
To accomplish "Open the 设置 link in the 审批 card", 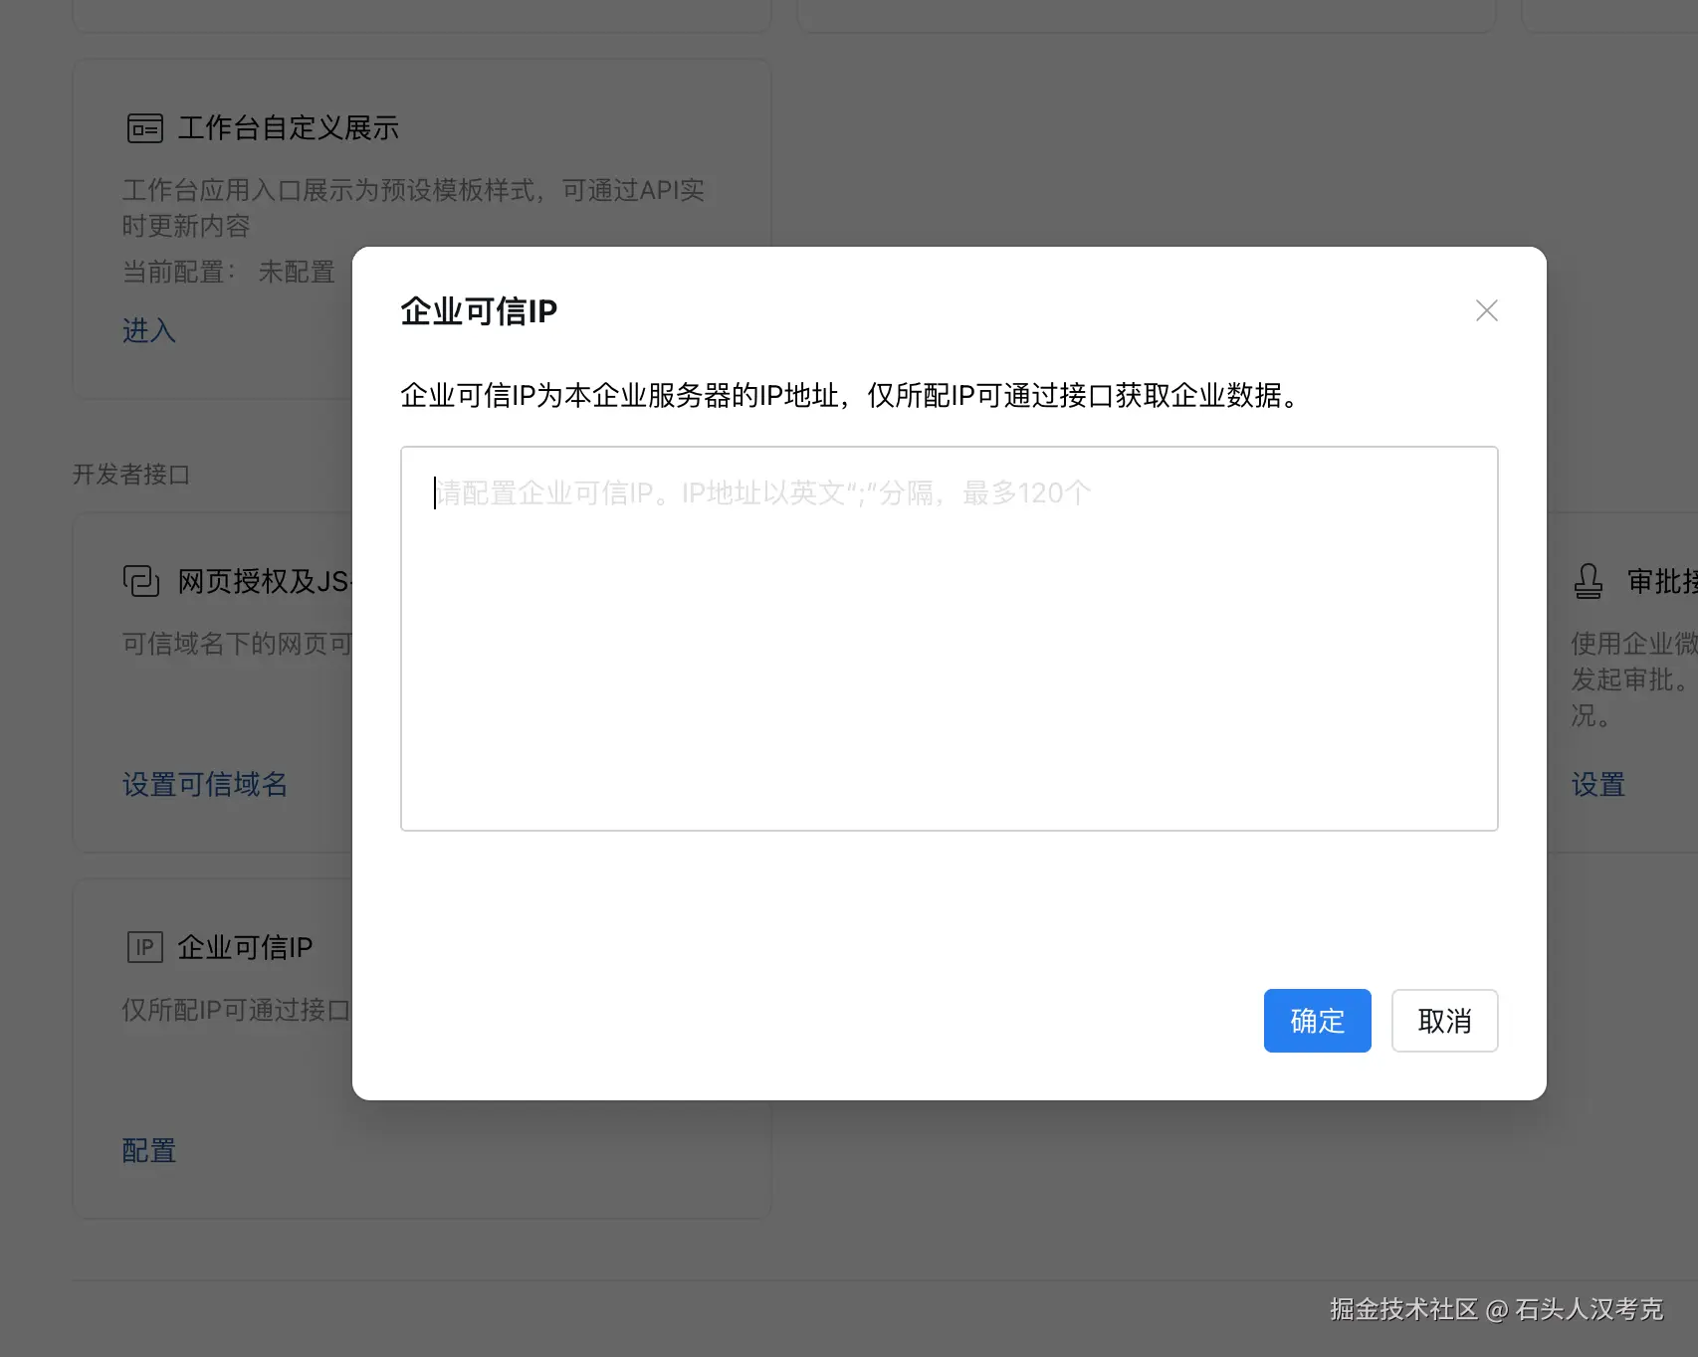I will (x=1598, y=784).
